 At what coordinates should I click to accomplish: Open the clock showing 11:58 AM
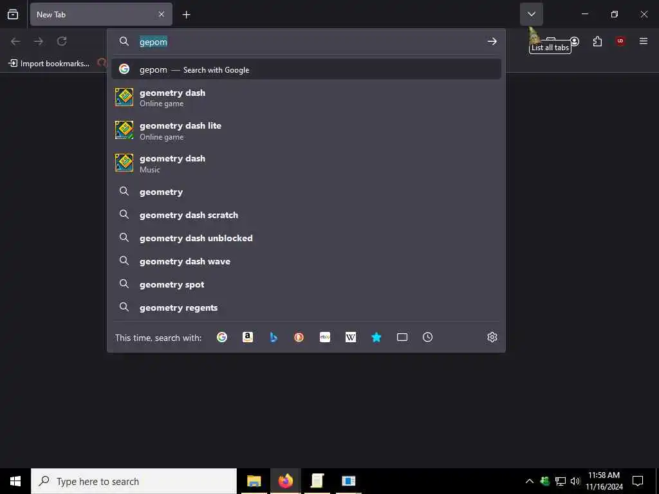click(x=604, y=481)
